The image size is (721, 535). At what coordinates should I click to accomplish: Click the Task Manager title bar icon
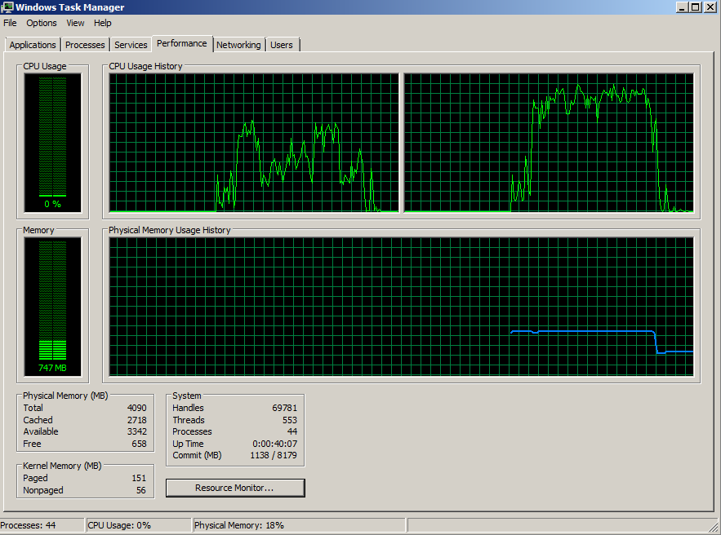click(7, 7)
